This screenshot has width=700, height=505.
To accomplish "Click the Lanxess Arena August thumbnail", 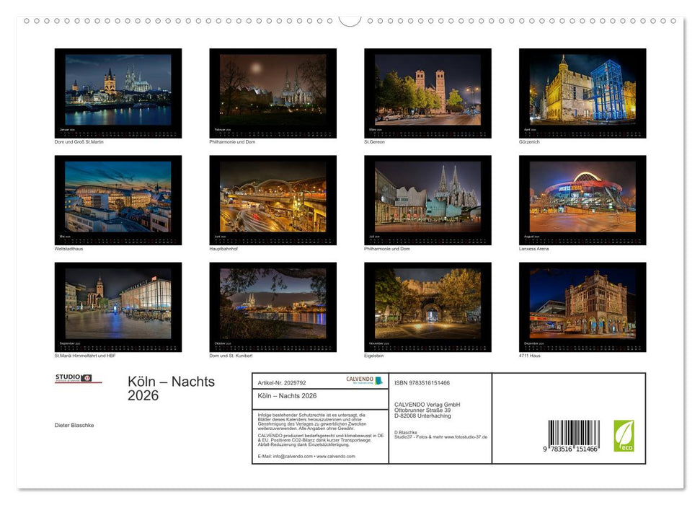I will (581, 200).
